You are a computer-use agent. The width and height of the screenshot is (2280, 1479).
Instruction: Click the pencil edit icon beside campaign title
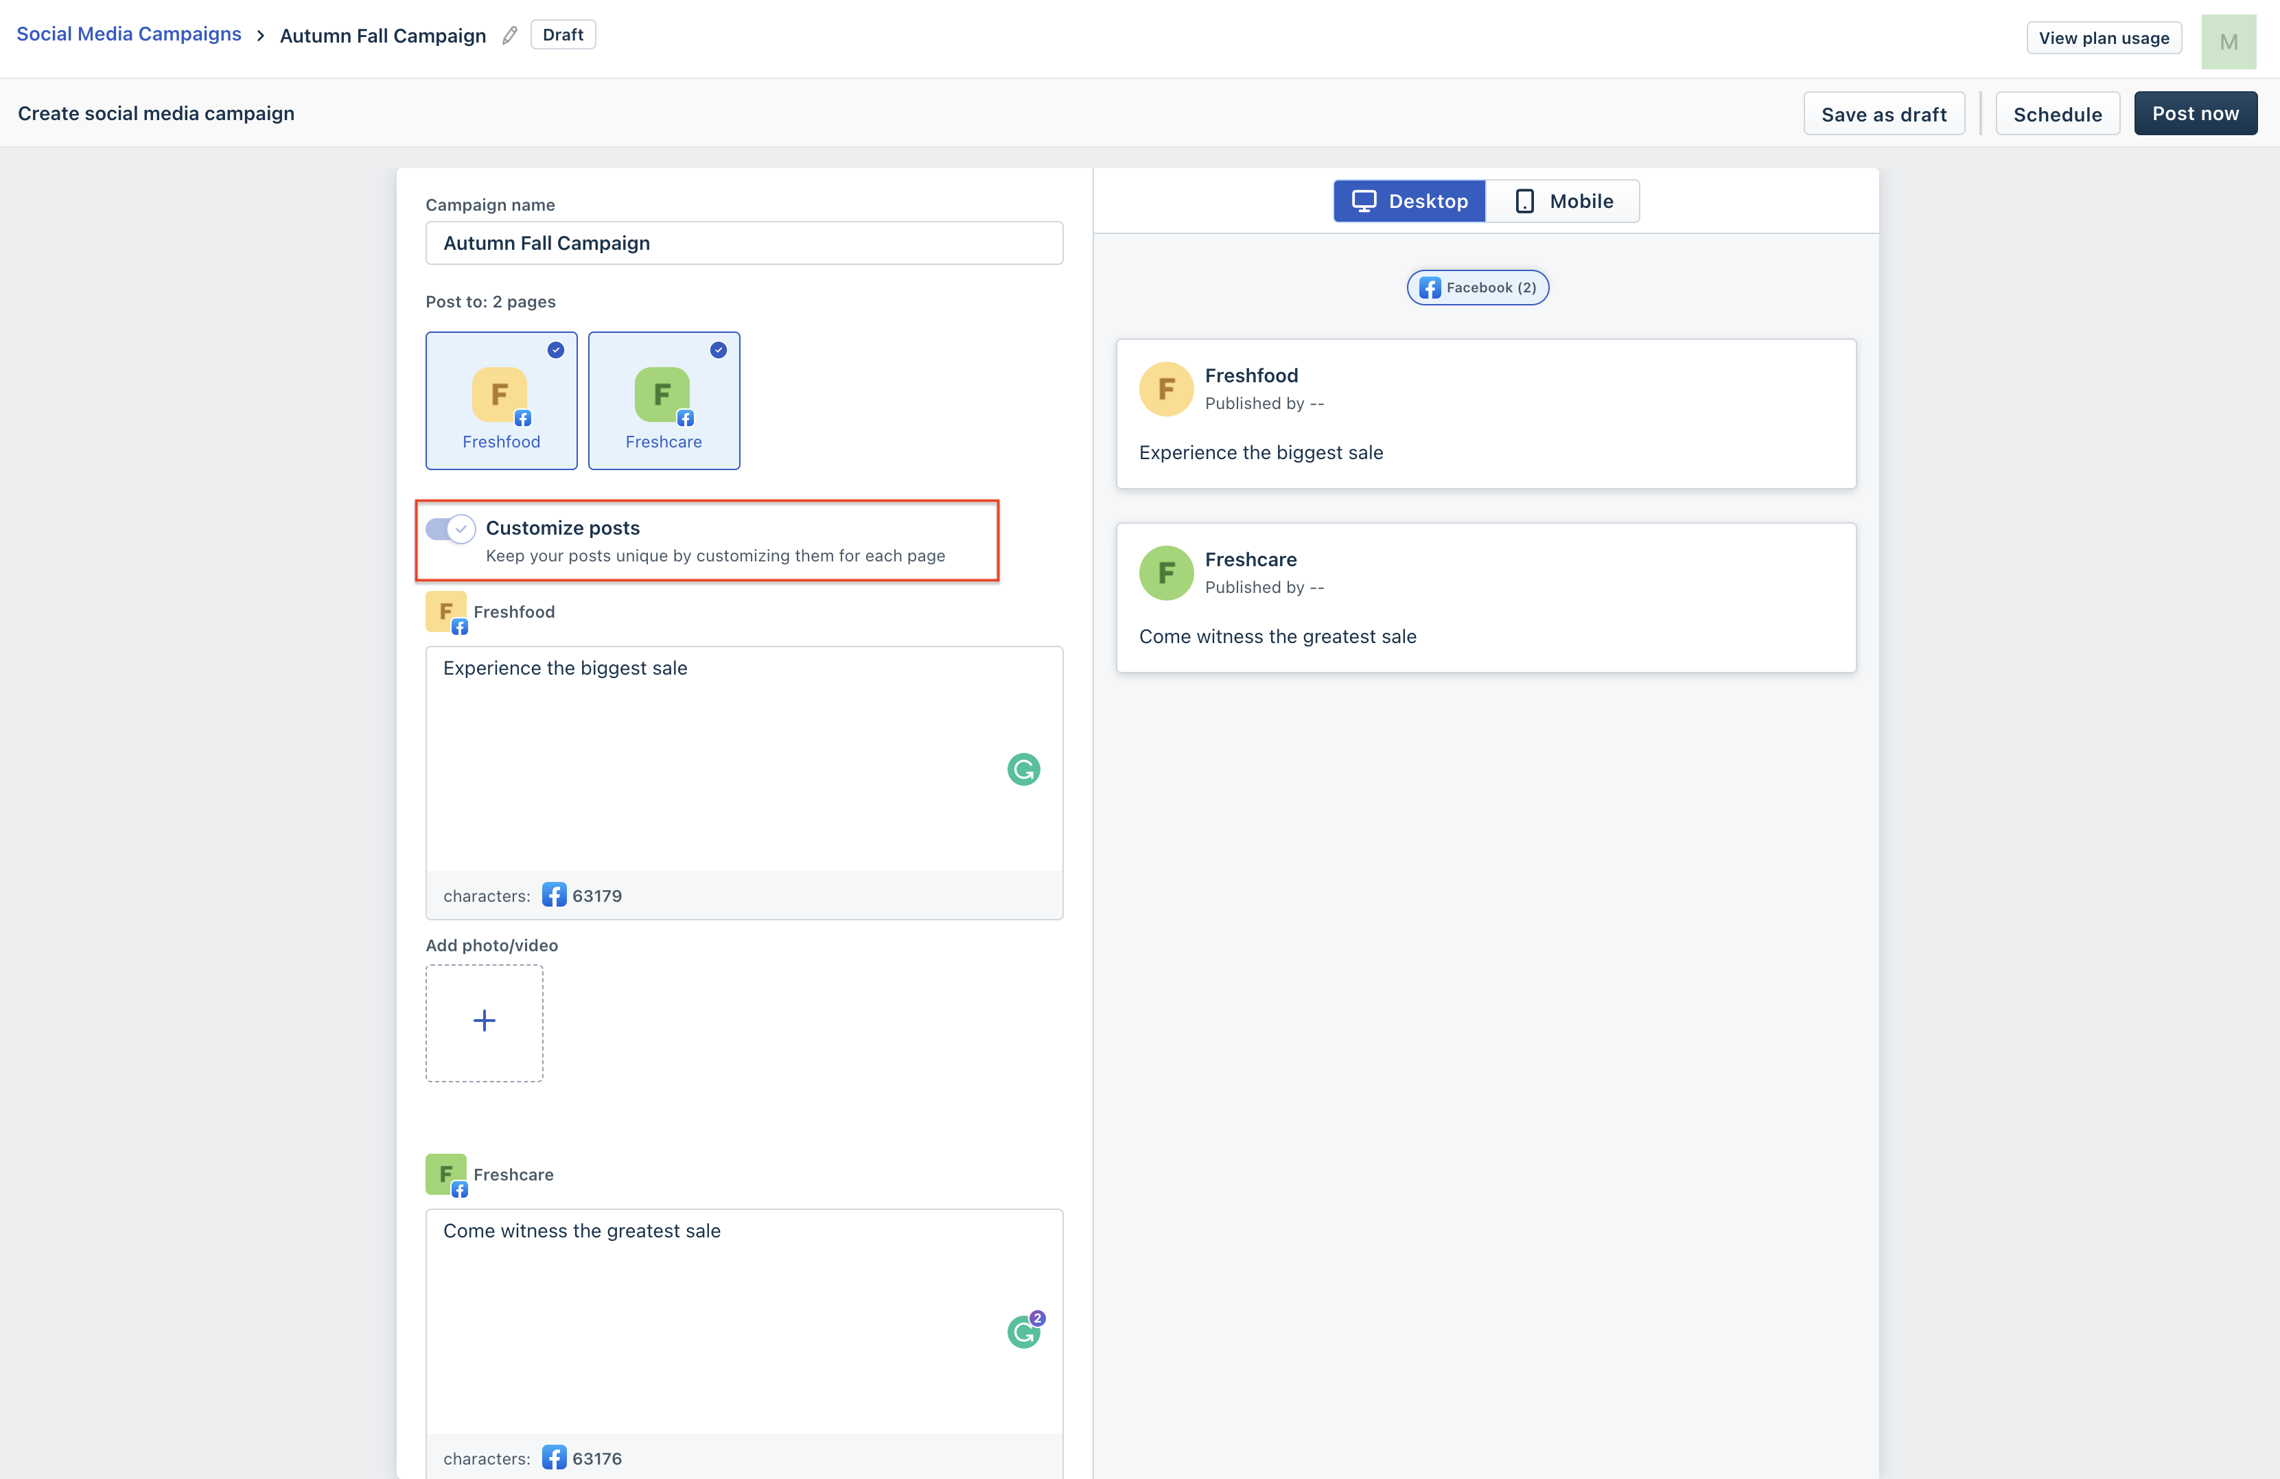[x=510, y=36]
